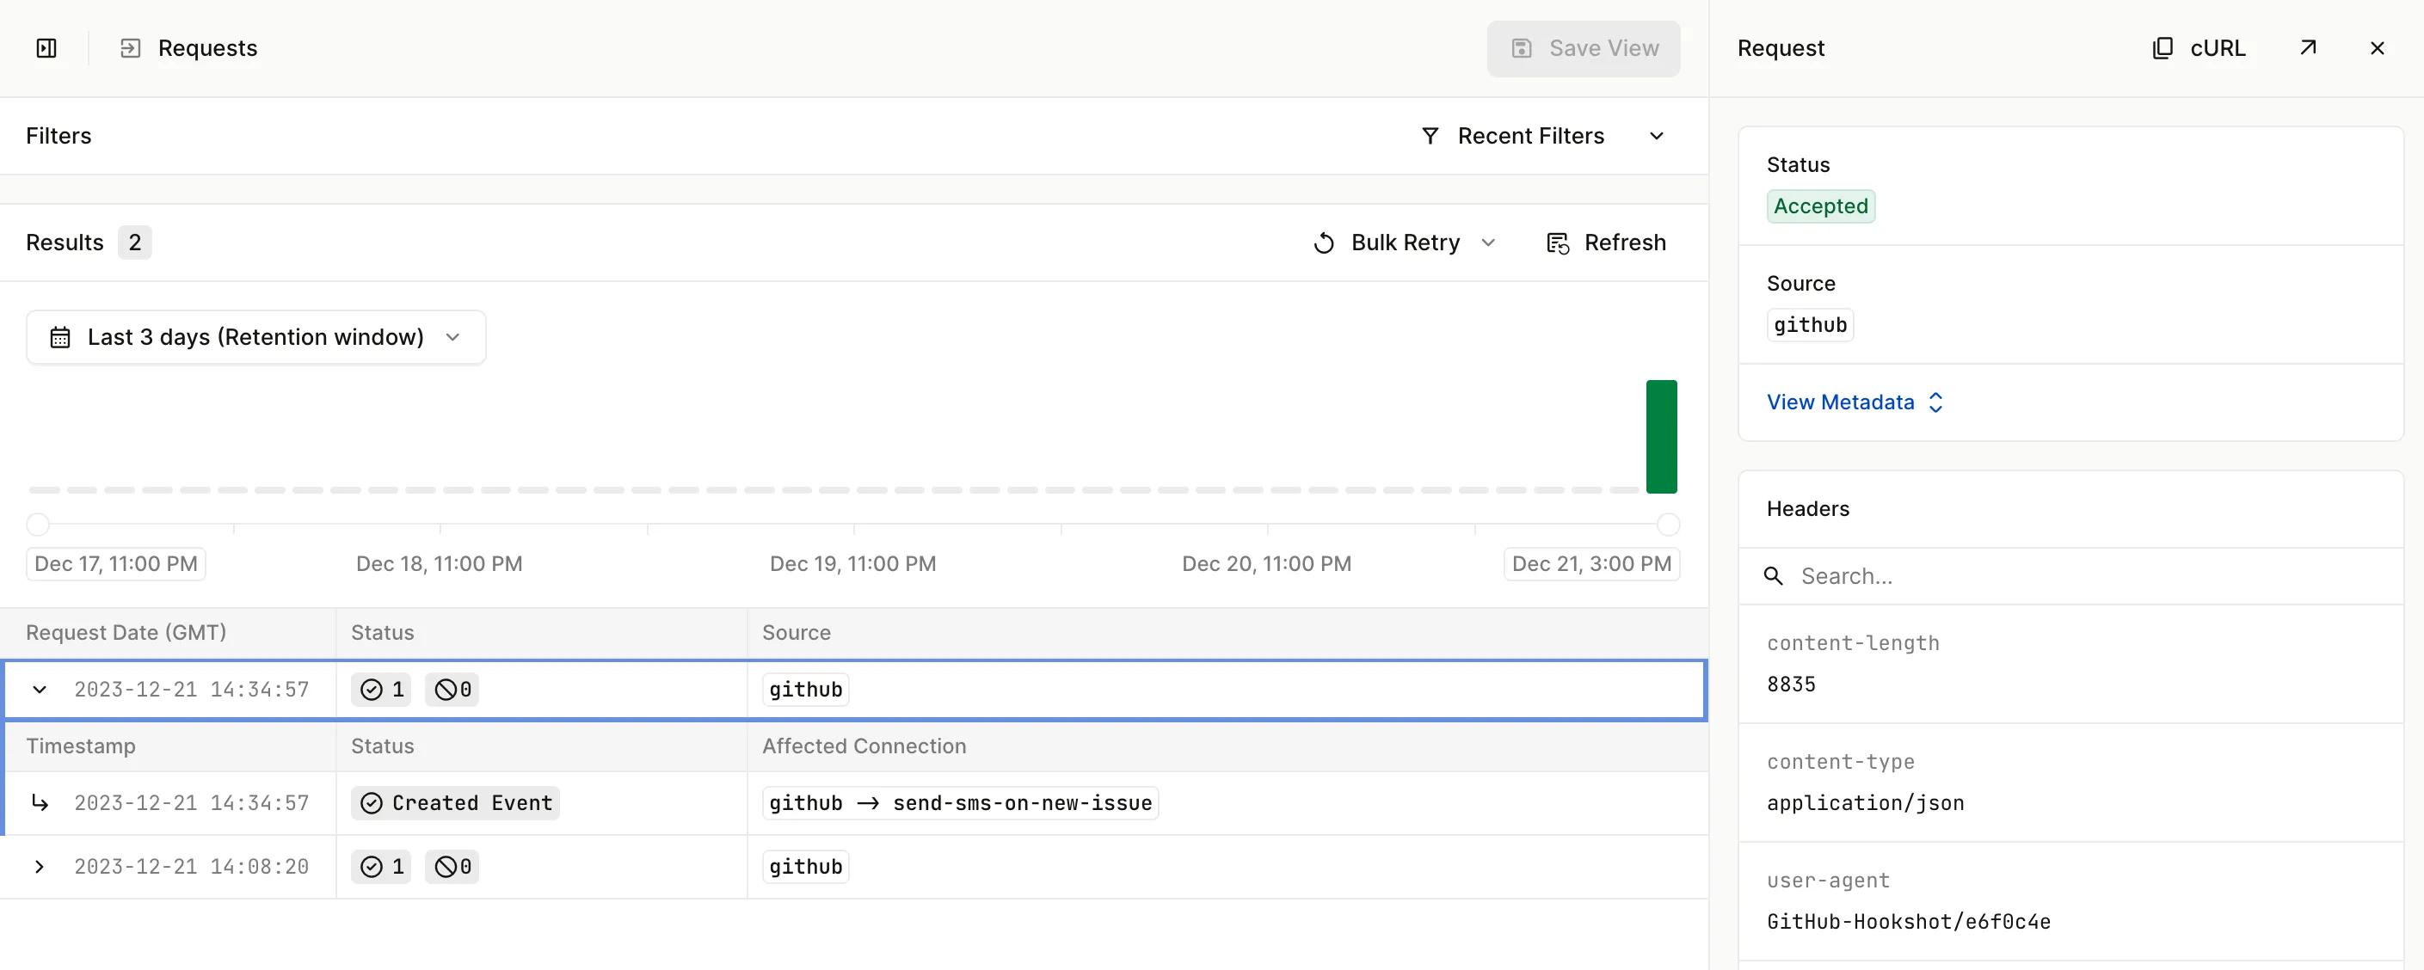The height and width of the screenshot is (970, 2424).
Task: Click the GitHub-Hookshot/e6f0c4e user-agent value
Action: [1909, 921]
